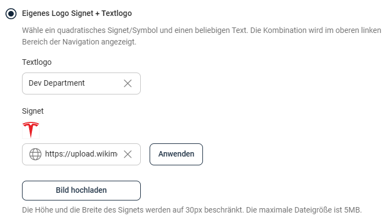Click the description line starting Wähle ein quadratisches
This screenshot has width=385, height=223.
tap(202, 30)
